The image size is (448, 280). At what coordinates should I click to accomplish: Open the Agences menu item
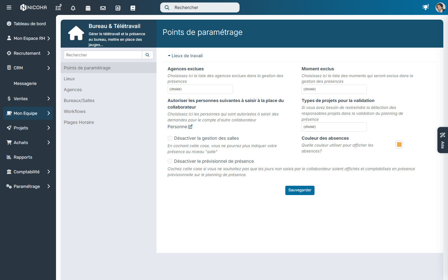click(x=109, y=90)
